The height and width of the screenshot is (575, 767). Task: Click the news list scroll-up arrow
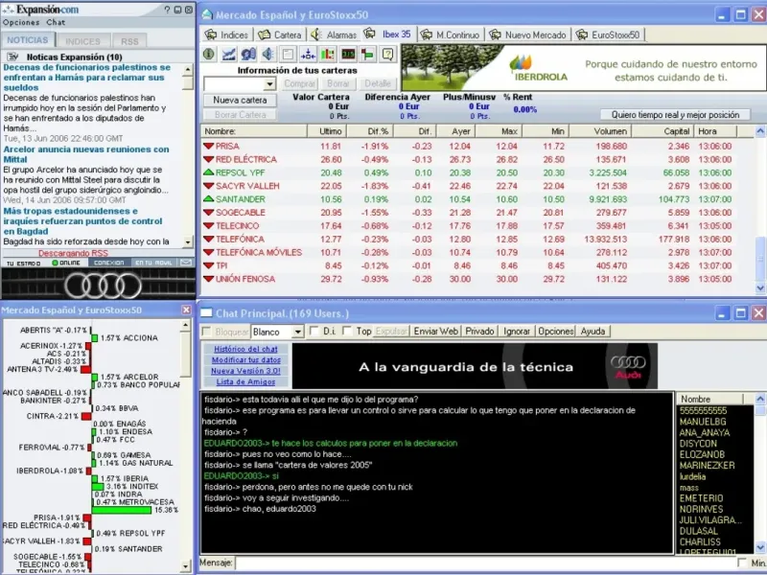(188, 70)
